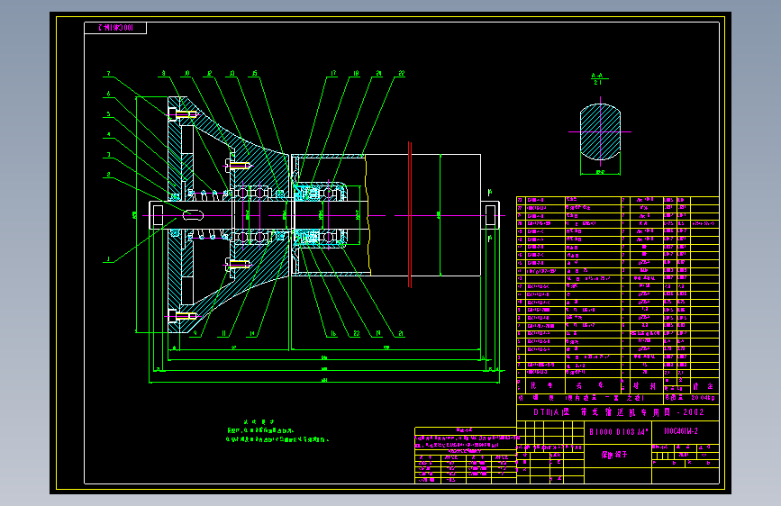Click the technical requirements notes below the drawing
781x506 pixels.
pos(277,430)
